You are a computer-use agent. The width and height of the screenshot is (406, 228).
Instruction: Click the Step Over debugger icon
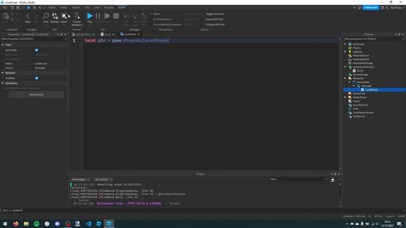pyautogui.click(x=135, y=16)
